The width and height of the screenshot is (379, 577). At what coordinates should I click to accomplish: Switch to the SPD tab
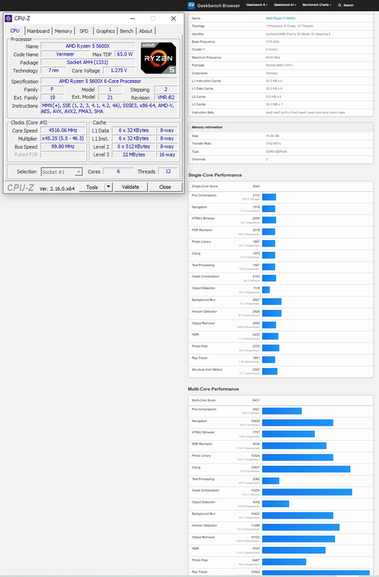[84, 31]
